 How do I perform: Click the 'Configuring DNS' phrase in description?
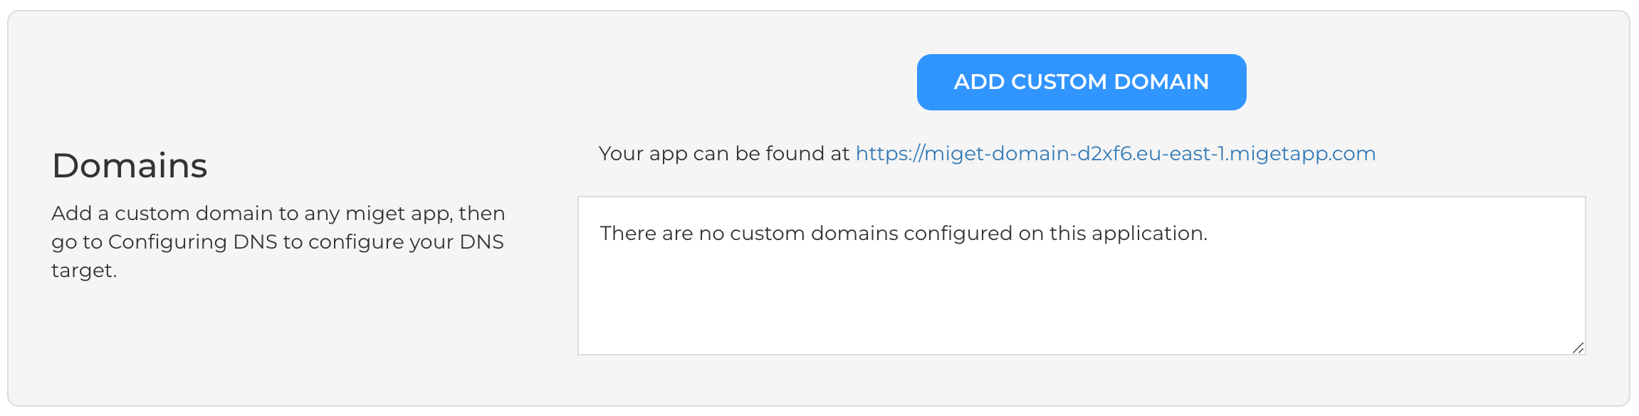(x=192, y=242)
